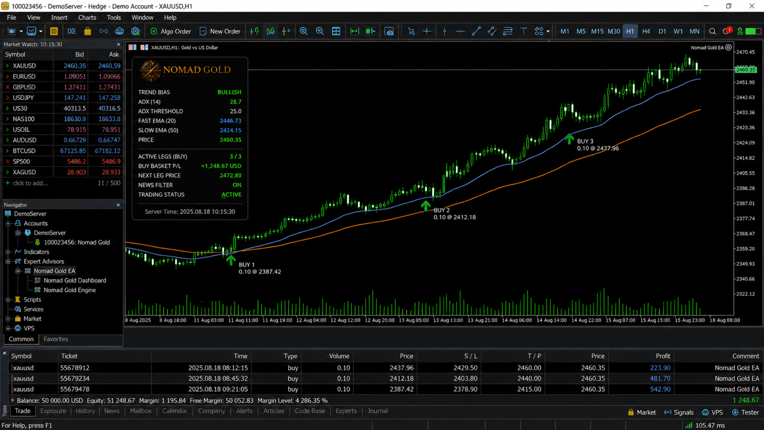Open the Signals link in status bar
The height and width of the screenshot is (430, 764).
click(x=679, y=412)
